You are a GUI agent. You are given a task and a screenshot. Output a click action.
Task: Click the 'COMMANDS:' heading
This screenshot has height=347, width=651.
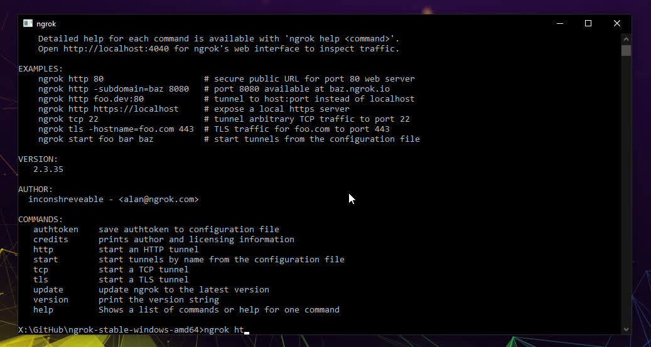click(41, 220)
